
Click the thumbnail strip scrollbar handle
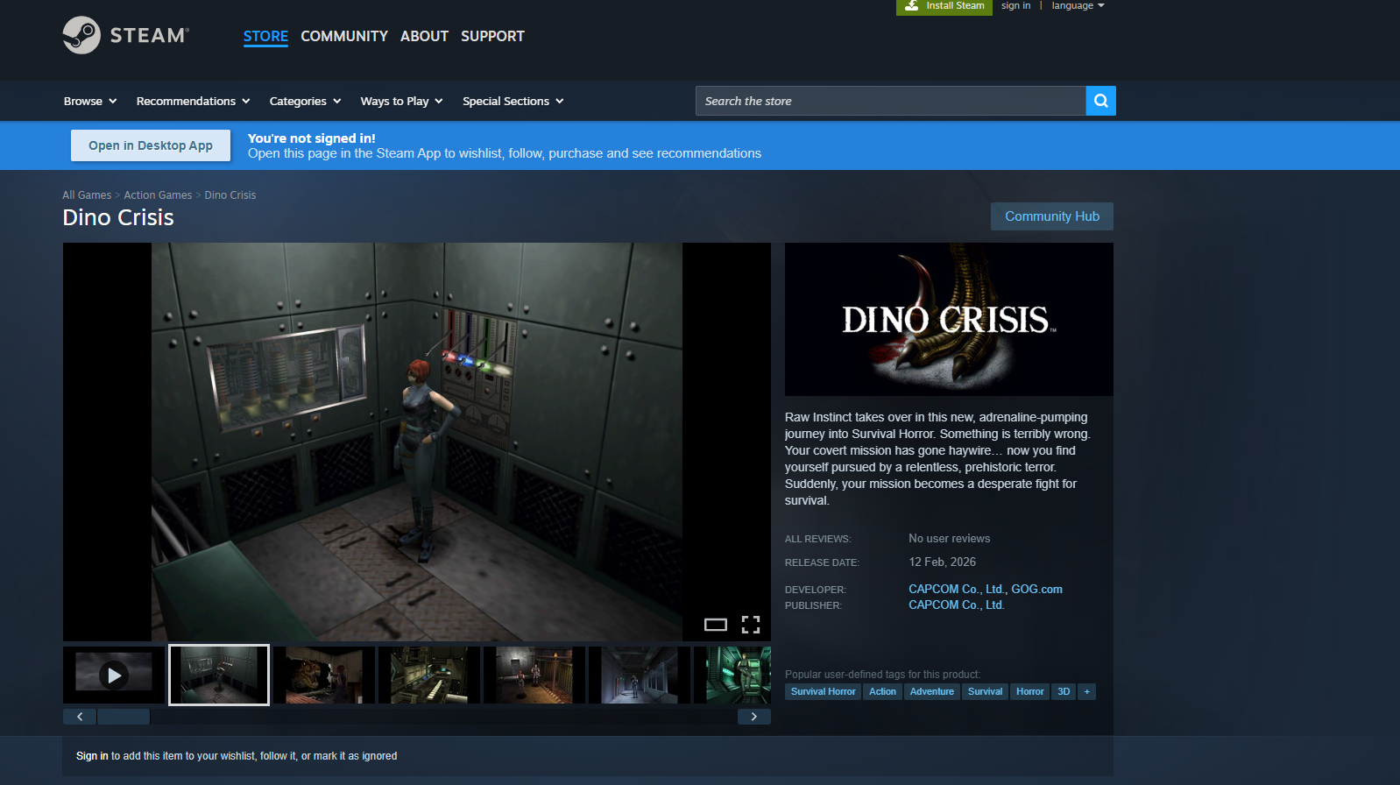(x=124, y=717)
